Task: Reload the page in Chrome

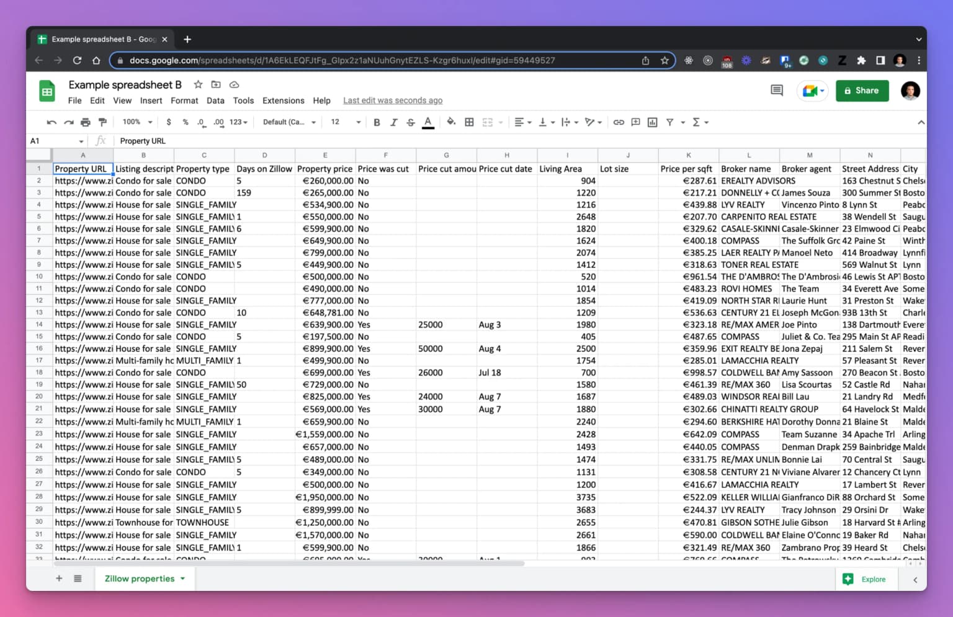Action: pos(77,60)
